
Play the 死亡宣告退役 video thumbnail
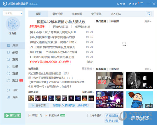110,80
